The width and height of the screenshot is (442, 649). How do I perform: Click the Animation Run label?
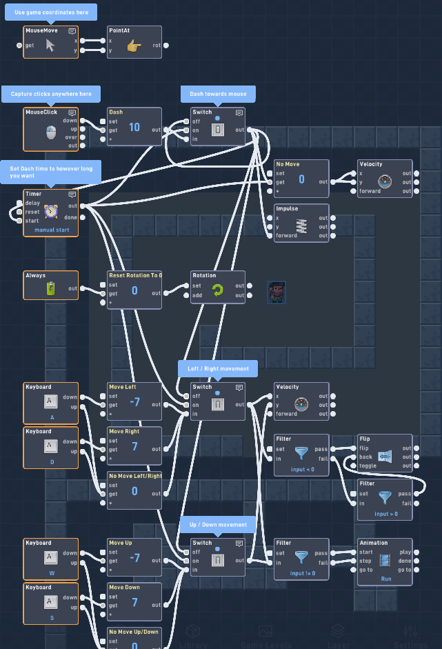point(386,579)
